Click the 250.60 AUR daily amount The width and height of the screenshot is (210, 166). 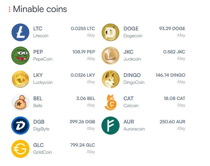(172, 122)
